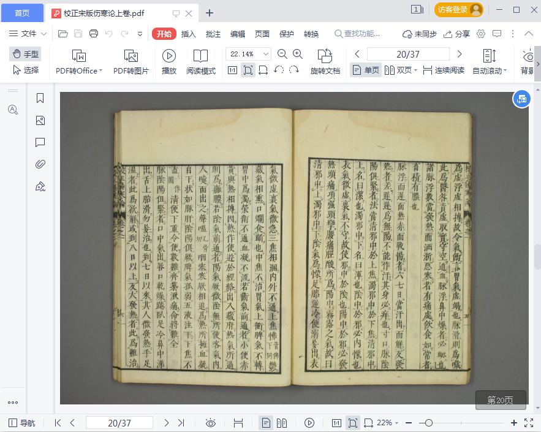Click the 分享 share button
This screenshot has width=541, height=432.
click(457, 34)
